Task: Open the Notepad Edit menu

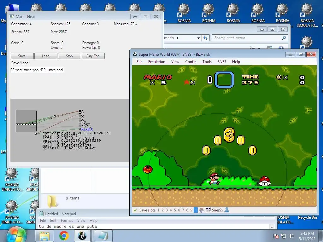Action: click(53, 220)
